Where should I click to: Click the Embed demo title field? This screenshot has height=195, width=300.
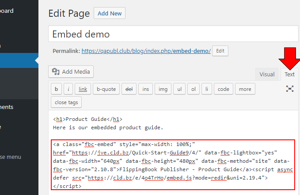(x=173, y=34)
